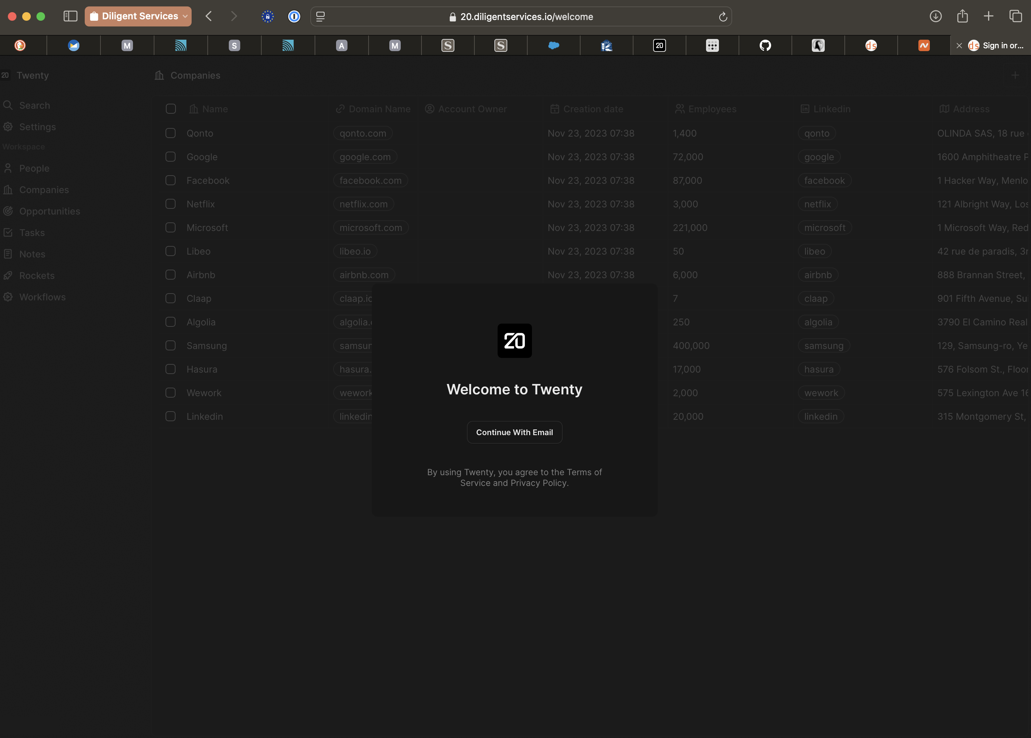Toggle select-all checkbox in table header

(x=171, y=109)
